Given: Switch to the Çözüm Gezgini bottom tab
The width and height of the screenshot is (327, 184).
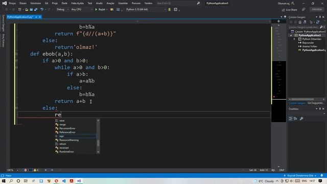Looking at the screenshot, I should point(297,103).
